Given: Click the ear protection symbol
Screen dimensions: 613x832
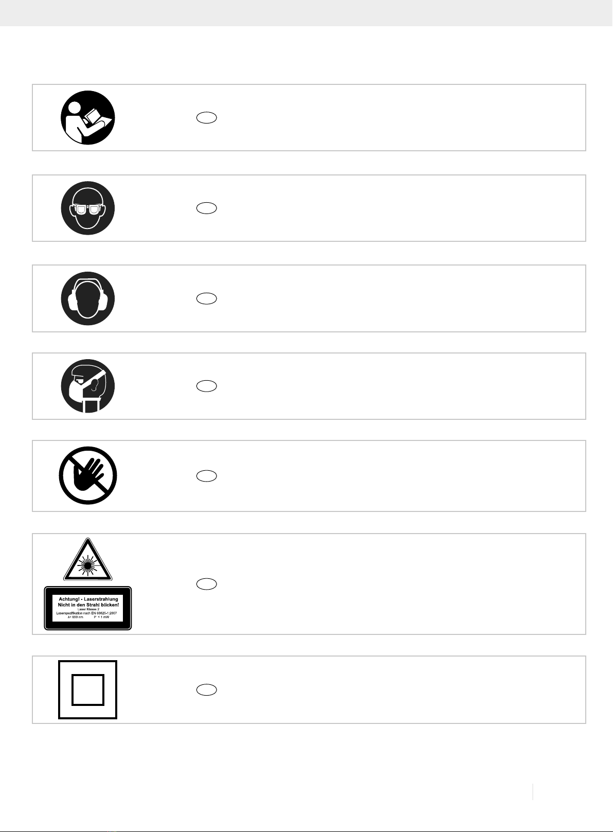Looking at the screenshot, I should (88, 298).
